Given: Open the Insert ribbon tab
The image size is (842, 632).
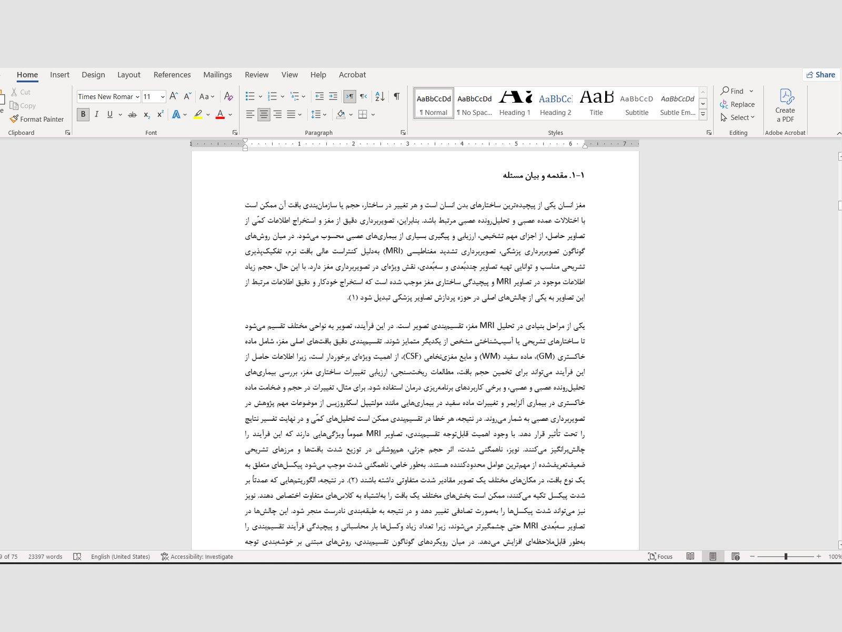Looking at the screenshot, I should (59, 75).
